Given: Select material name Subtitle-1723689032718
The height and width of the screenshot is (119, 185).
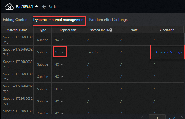Looking at the screenshot, I should [x=18, y=64].
